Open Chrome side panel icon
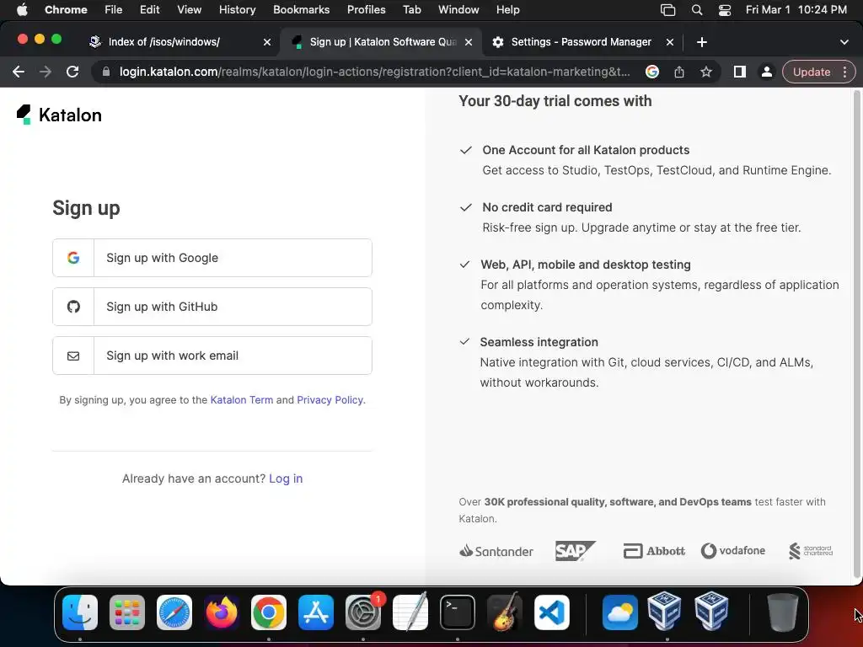The image size is (863, 647). (x=740, y=72)
